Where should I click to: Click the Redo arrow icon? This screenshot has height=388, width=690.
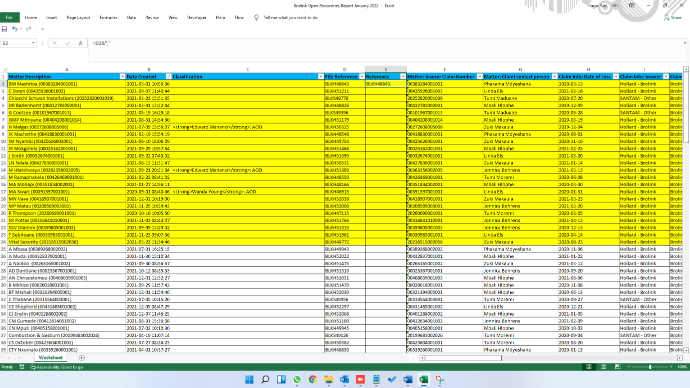[29, 29]
